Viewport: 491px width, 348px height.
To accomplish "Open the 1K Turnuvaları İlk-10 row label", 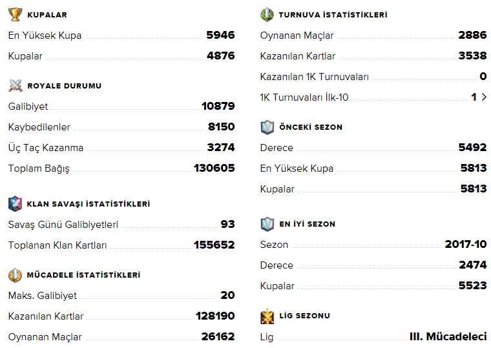I will pyautogui.click(x=304, y=97).
